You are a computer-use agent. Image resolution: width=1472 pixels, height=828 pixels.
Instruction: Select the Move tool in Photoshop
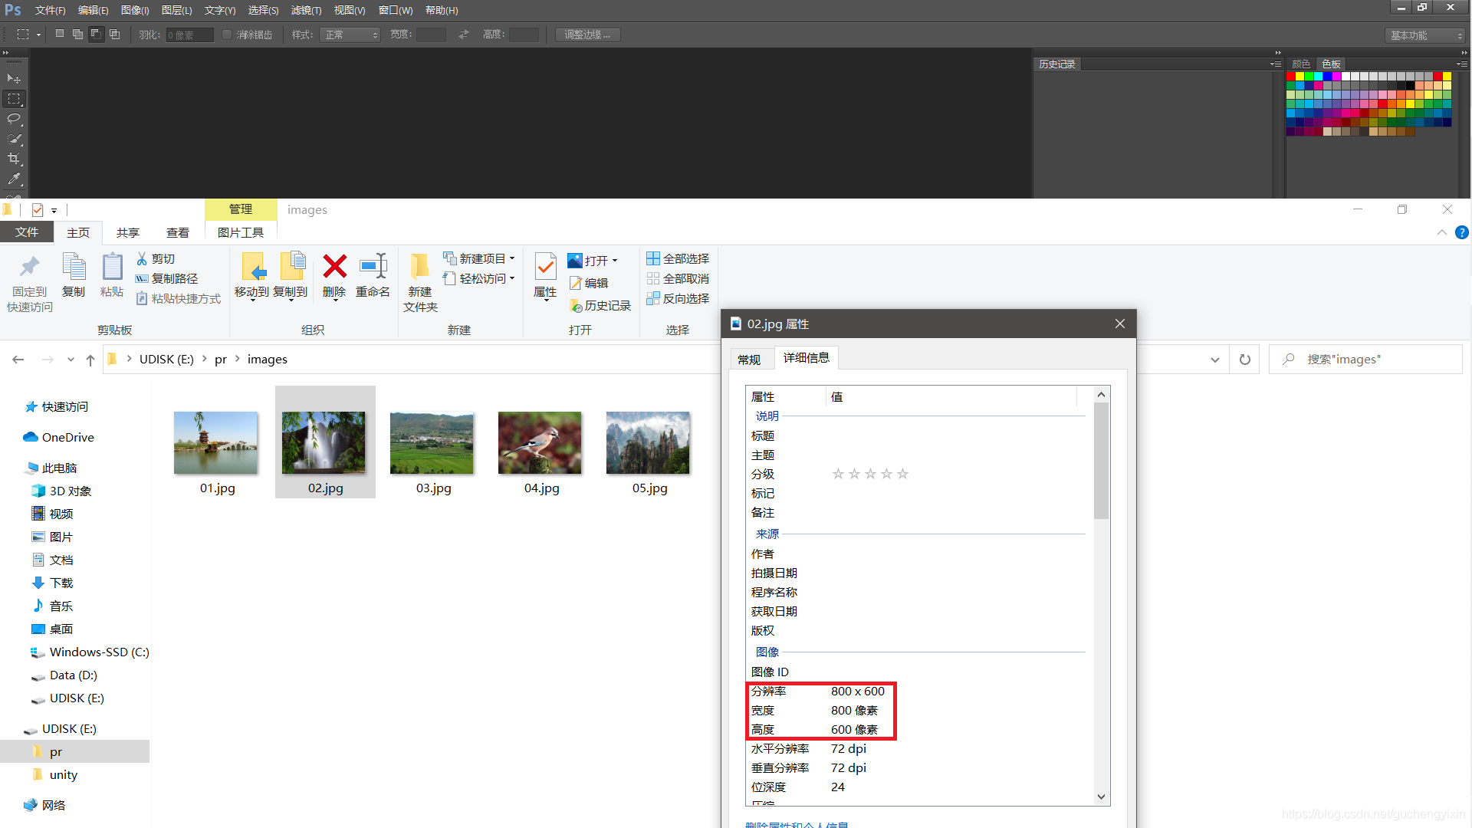coord(14,79)
